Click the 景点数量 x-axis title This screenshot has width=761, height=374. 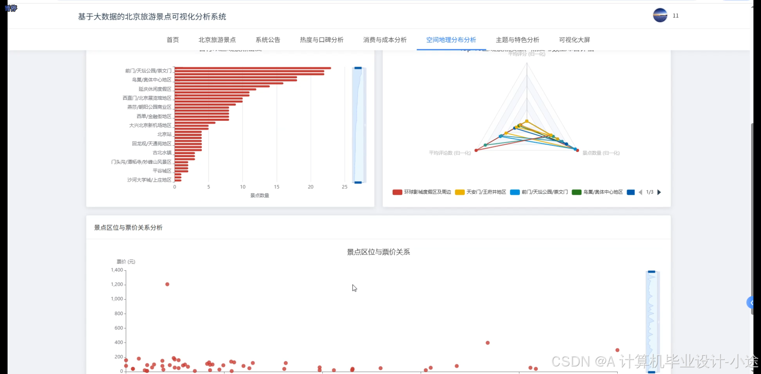point(260,196)
